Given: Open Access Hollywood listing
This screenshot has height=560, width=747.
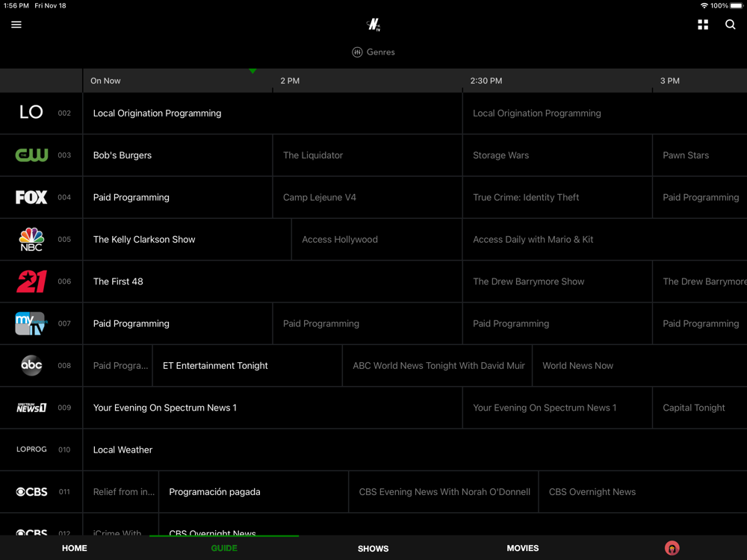Looking at the screenshot, I should 376,239.
